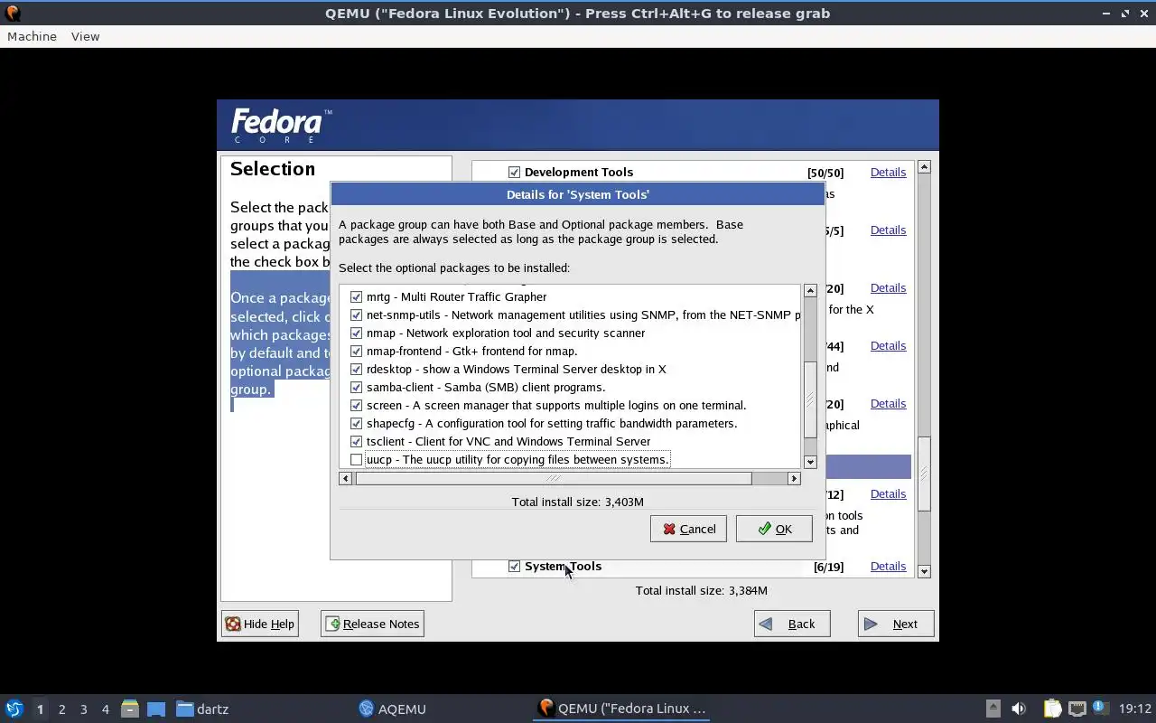Toggle the Development Tools group checkbox
This screenshot has width=1156, height=723.
tap(514, 172)
